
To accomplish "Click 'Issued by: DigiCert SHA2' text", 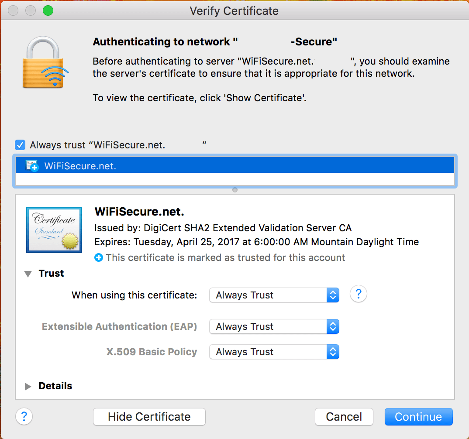I will pos(223,228).
